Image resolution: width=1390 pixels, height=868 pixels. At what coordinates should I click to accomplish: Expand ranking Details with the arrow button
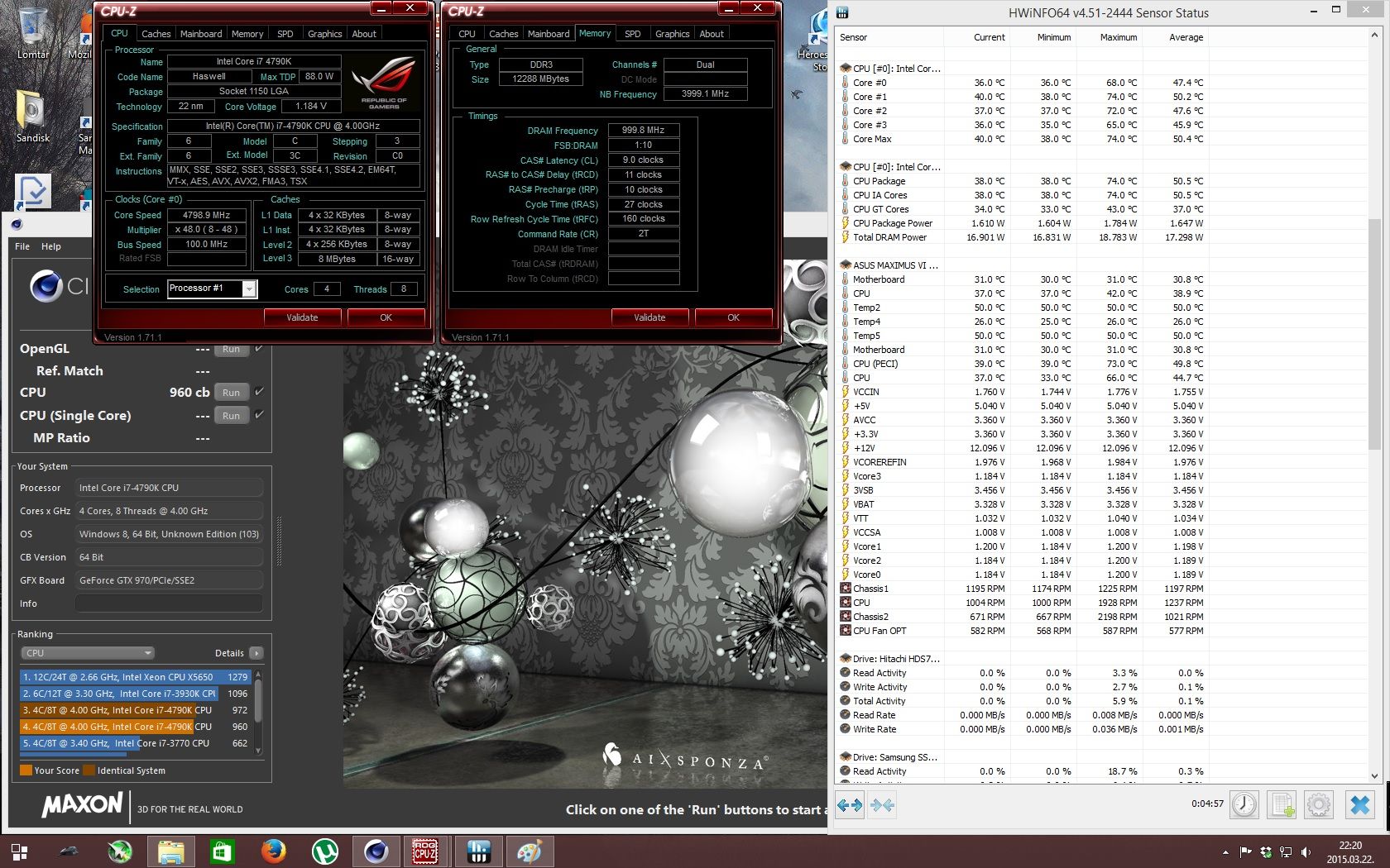point(256,653)
